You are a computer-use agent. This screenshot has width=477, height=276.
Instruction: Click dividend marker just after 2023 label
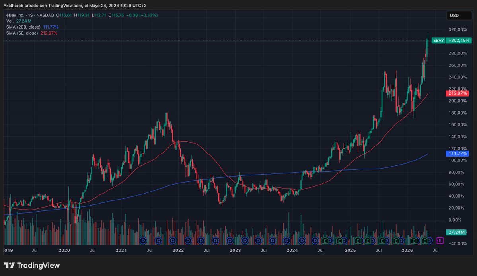[x=245, y=241]
